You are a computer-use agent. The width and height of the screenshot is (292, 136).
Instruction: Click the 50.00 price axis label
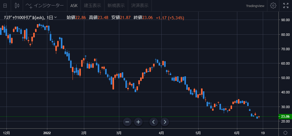(285, 78)
